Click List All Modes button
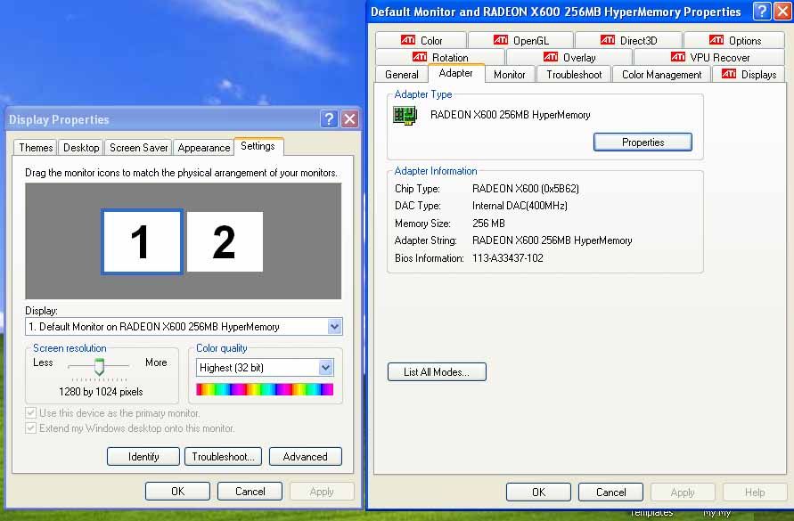Screen dimensions: 794x521 [437, 372]
